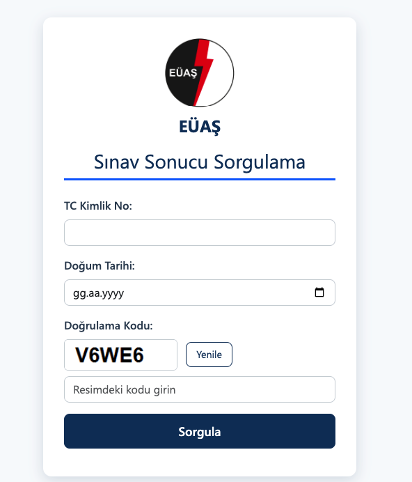Click the Sınav Sonucu Sorgulama heading
Screen dimensions: 412x482
(x=200, y=162)
